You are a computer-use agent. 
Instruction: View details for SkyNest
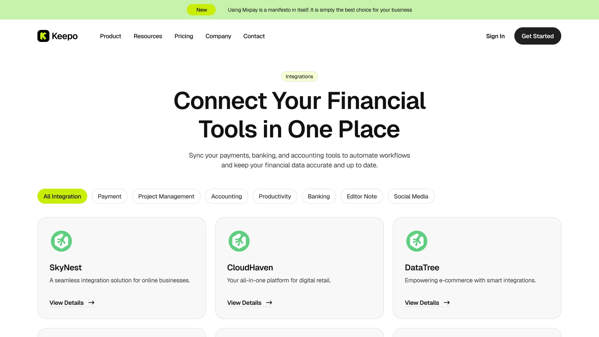72,303
